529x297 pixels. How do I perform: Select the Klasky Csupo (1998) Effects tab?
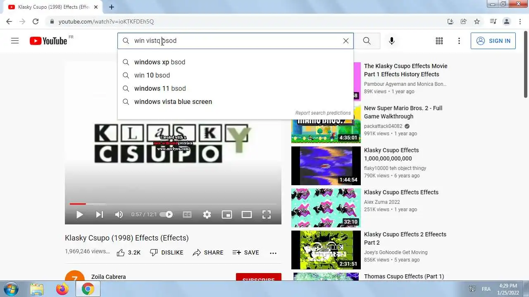tap(54, 7)
